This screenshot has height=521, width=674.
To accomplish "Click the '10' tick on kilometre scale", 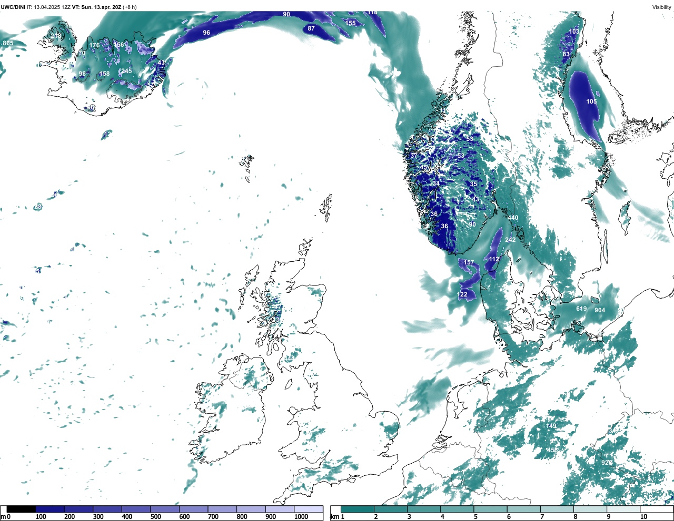I will [x=643, y=517].
